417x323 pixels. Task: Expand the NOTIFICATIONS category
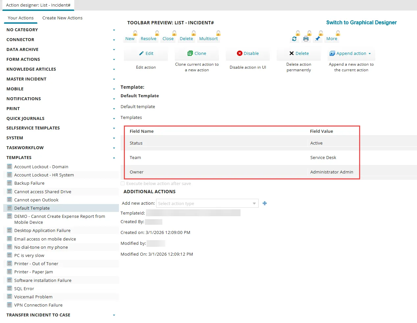tap(114, 99)
